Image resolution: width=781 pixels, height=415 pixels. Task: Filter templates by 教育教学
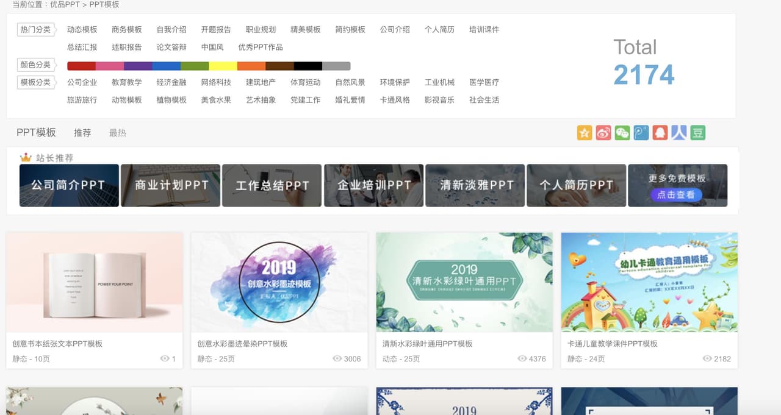[127, 82]
